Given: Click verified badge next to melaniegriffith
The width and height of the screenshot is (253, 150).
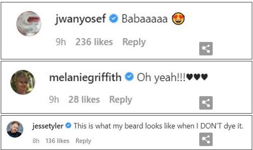Looking at the screenshot, I should pyautogui.click(x=129, y=77).
